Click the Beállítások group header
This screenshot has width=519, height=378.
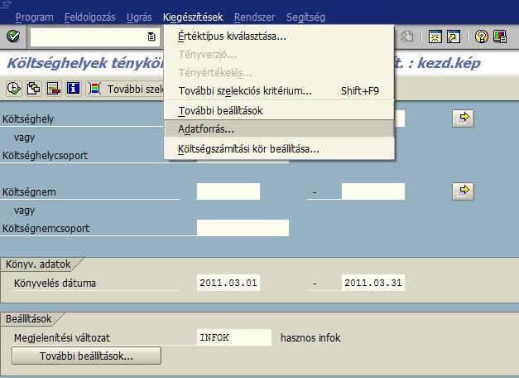point(28,318)
